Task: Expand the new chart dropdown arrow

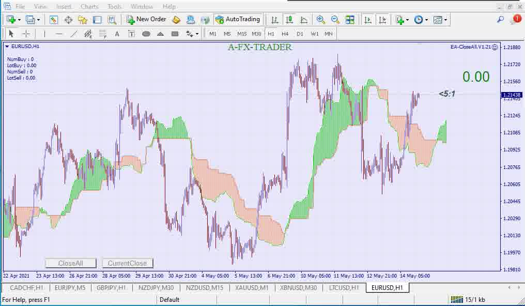Action: pyautogui.click(x=19, y=20)
